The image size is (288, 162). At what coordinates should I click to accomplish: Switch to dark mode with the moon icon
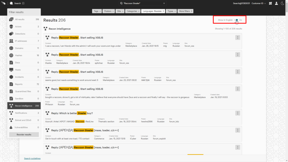pyautogui.click(x=283, y=3)
